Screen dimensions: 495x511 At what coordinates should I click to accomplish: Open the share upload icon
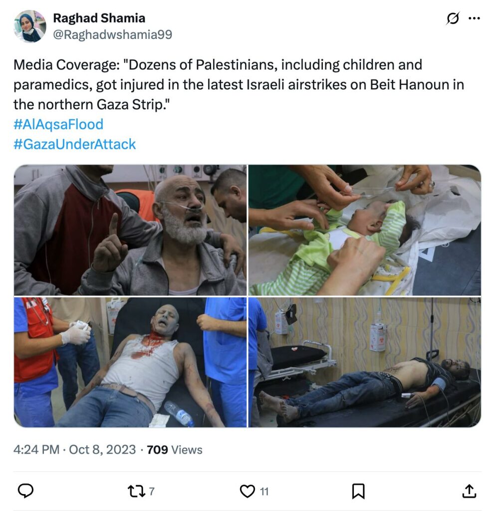click(x=469, y=491)
